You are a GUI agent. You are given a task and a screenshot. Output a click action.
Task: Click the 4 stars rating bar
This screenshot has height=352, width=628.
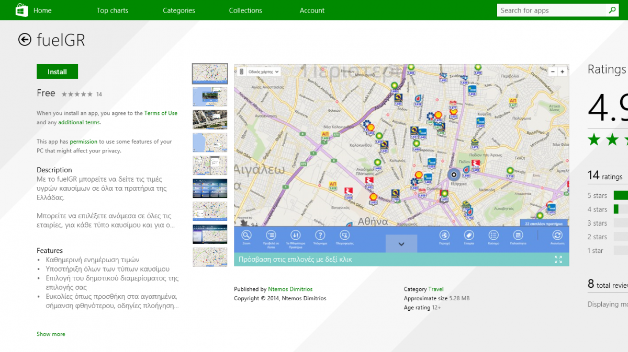coord(621,209)
